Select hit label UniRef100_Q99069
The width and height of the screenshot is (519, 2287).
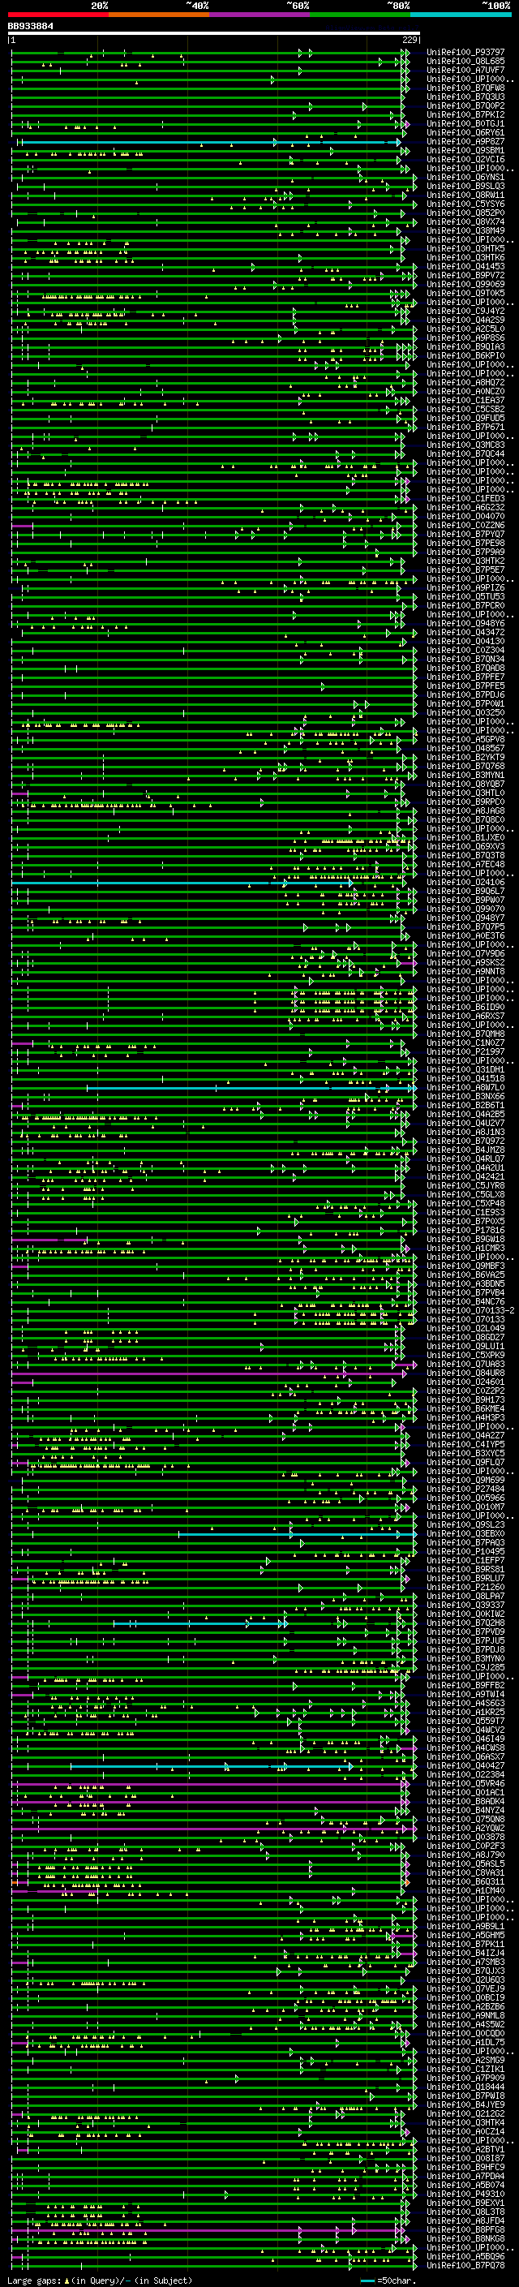coord(465,284)
